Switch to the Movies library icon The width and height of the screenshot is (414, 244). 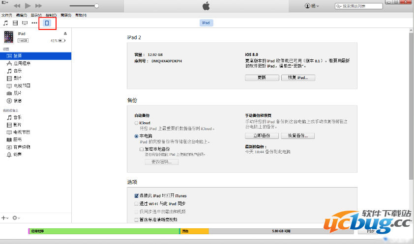tap(15, 23)
